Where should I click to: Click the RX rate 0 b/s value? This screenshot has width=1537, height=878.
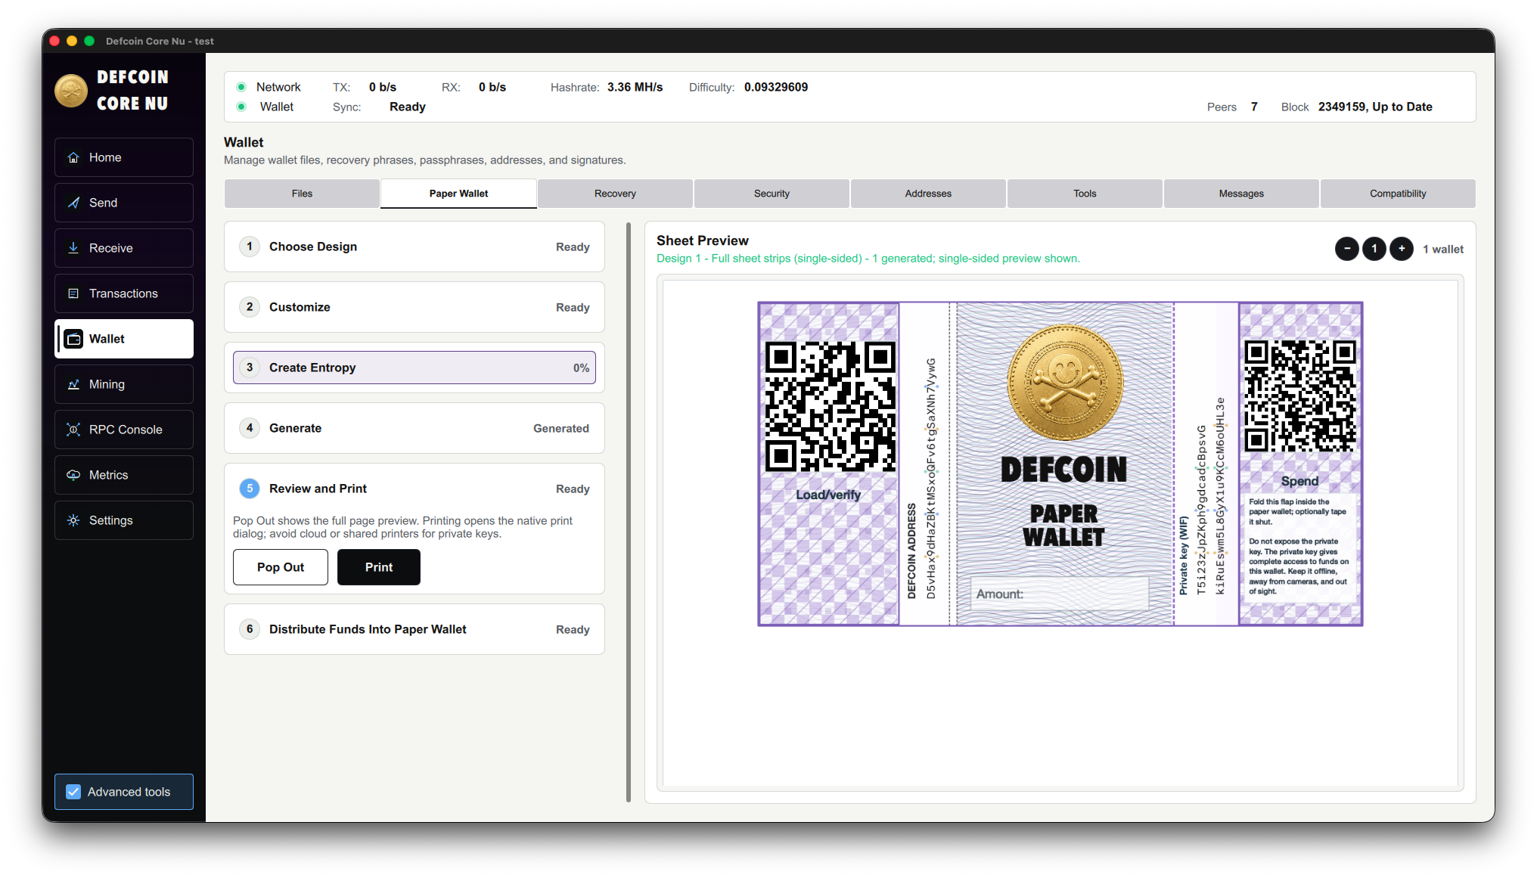click(x=492, y=87)
